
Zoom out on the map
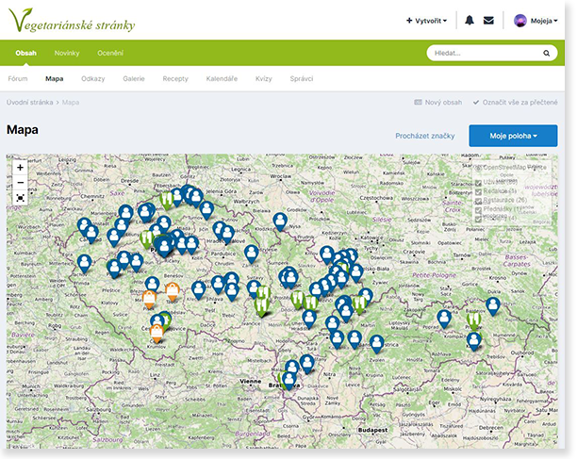pyautogui.click(x=20, y=182)
